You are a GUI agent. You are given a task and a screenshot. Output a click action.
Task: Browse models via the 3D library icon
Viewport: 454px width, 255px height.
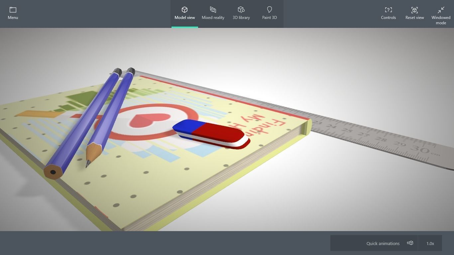point(241,9)
